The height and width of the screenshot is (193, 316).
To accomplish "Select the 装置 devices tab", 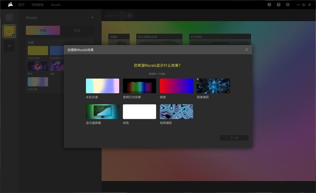I will [77, 30].
